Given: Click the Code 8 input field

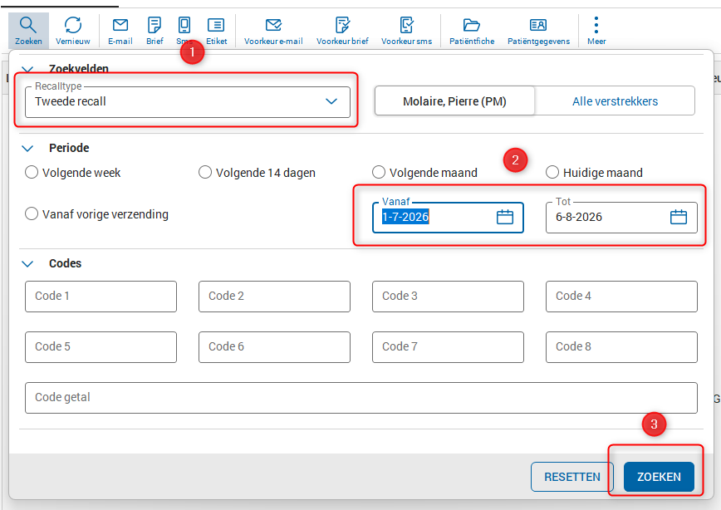Looking at the screenshot, I should [621, 347].
